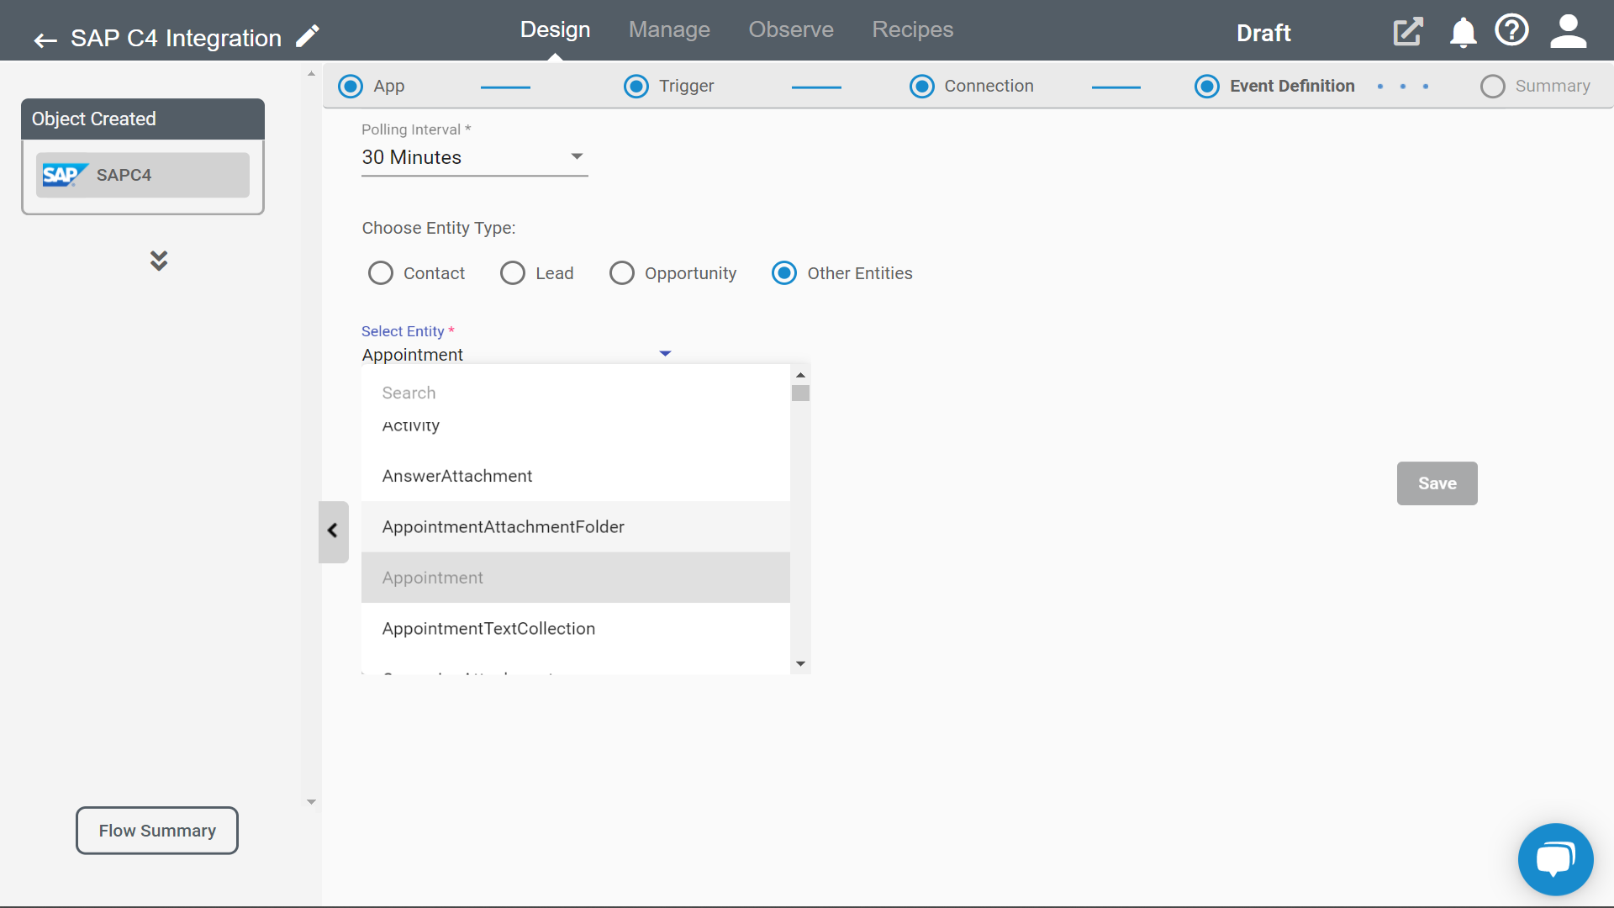This screenshot has height=908, width=1614.
Task: Toggle the Select Entity dropdown arrow
Action: click(665, 354)
